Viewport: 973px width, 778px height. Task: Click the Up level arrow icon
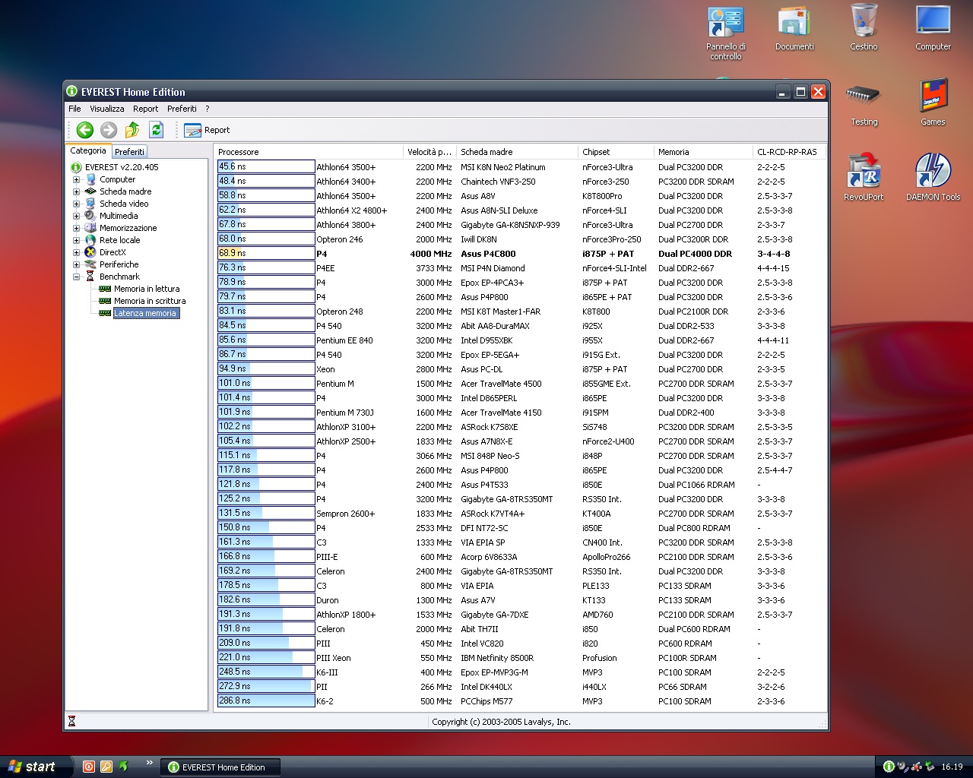(x=132, y=130)
